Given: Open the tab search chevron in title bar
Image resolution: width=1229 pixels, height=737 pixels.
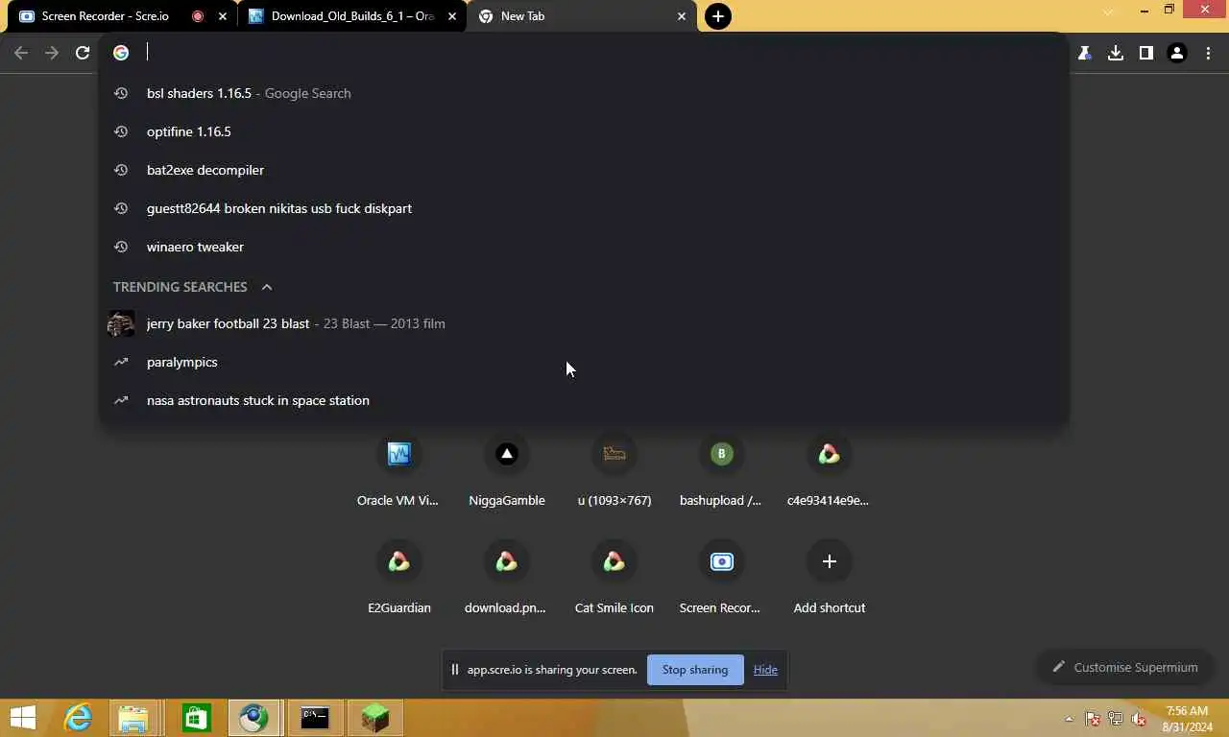Looking at the screenshot, I should tap(1109, 12).
